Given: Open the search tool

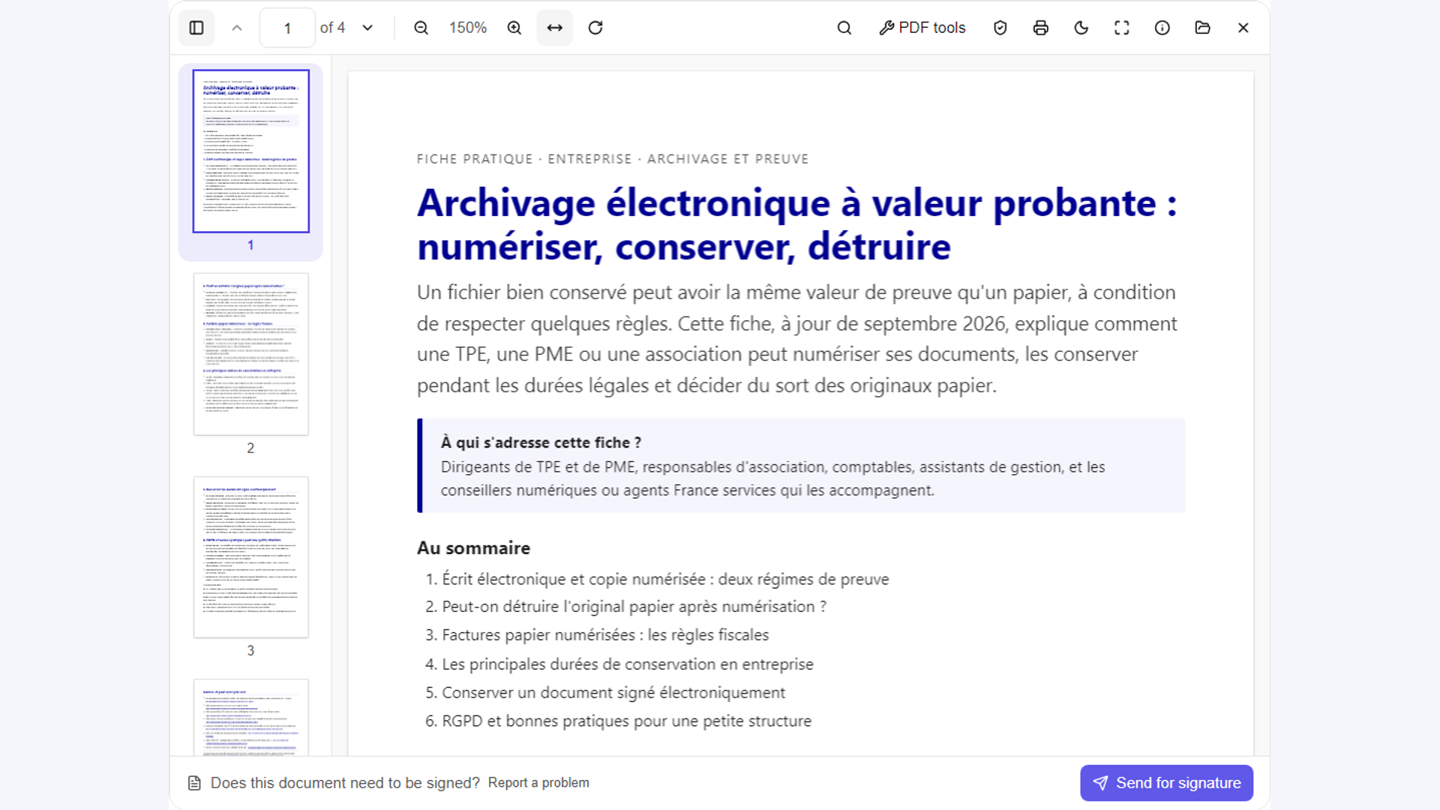Looking at the screenshot, I should [x=844, y=28].
